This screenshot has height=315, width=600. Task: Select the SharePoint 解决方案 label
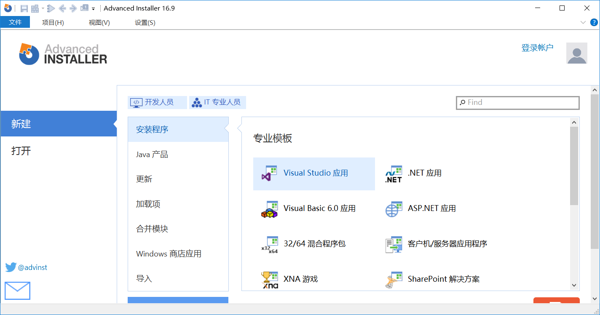(x=444, y=279)
